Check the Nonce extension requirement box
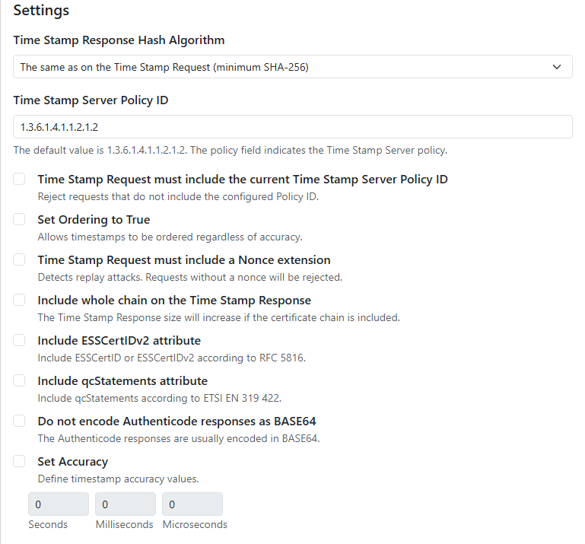585x544 pixels. [x=19, y=259]
